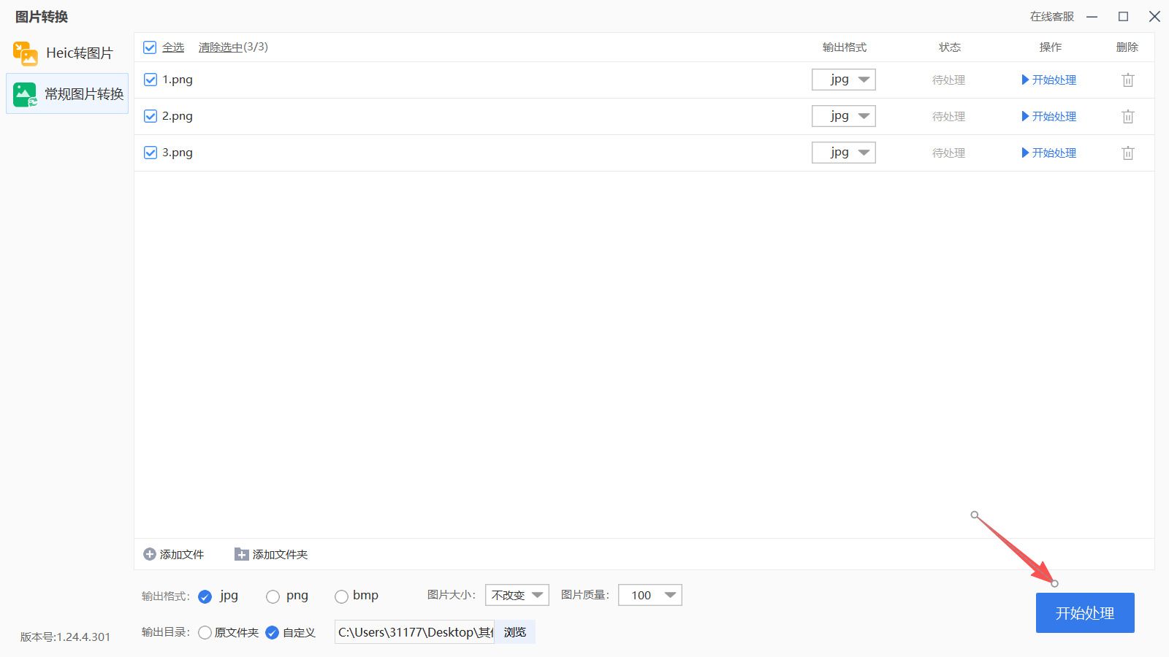Viewport: 1169px width, 657px height.
Task: Select 自定义 output directory radio
Action: click(272, 632)
